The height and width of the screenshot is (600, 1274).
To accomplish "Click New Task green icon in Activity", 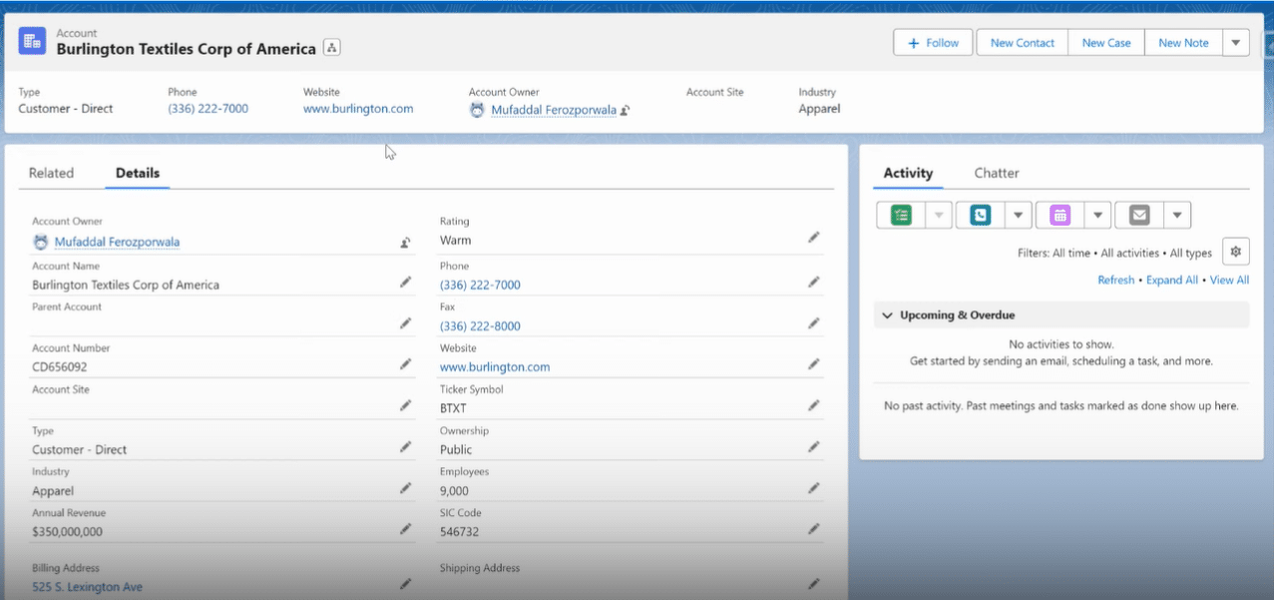I will point(901,215).
